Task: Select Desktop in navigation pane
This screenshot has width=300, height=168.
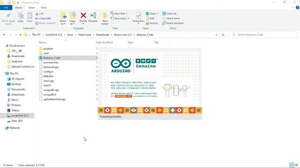Action: (x=16, y=84)
